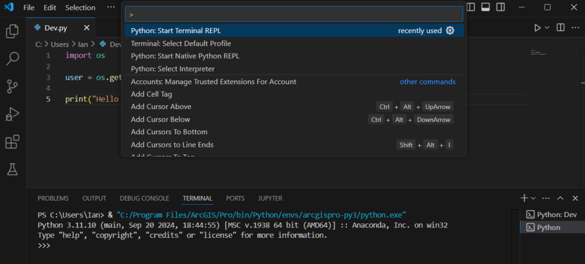Open the Explorer view in activity bar
The height and width of the screenshot is (264, 585).
click(x=12, y=31)
